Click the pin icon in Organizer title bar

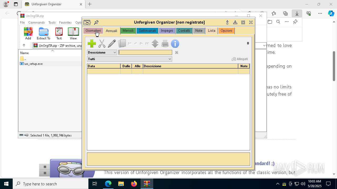pyautogui.click(x=96, y=22)
